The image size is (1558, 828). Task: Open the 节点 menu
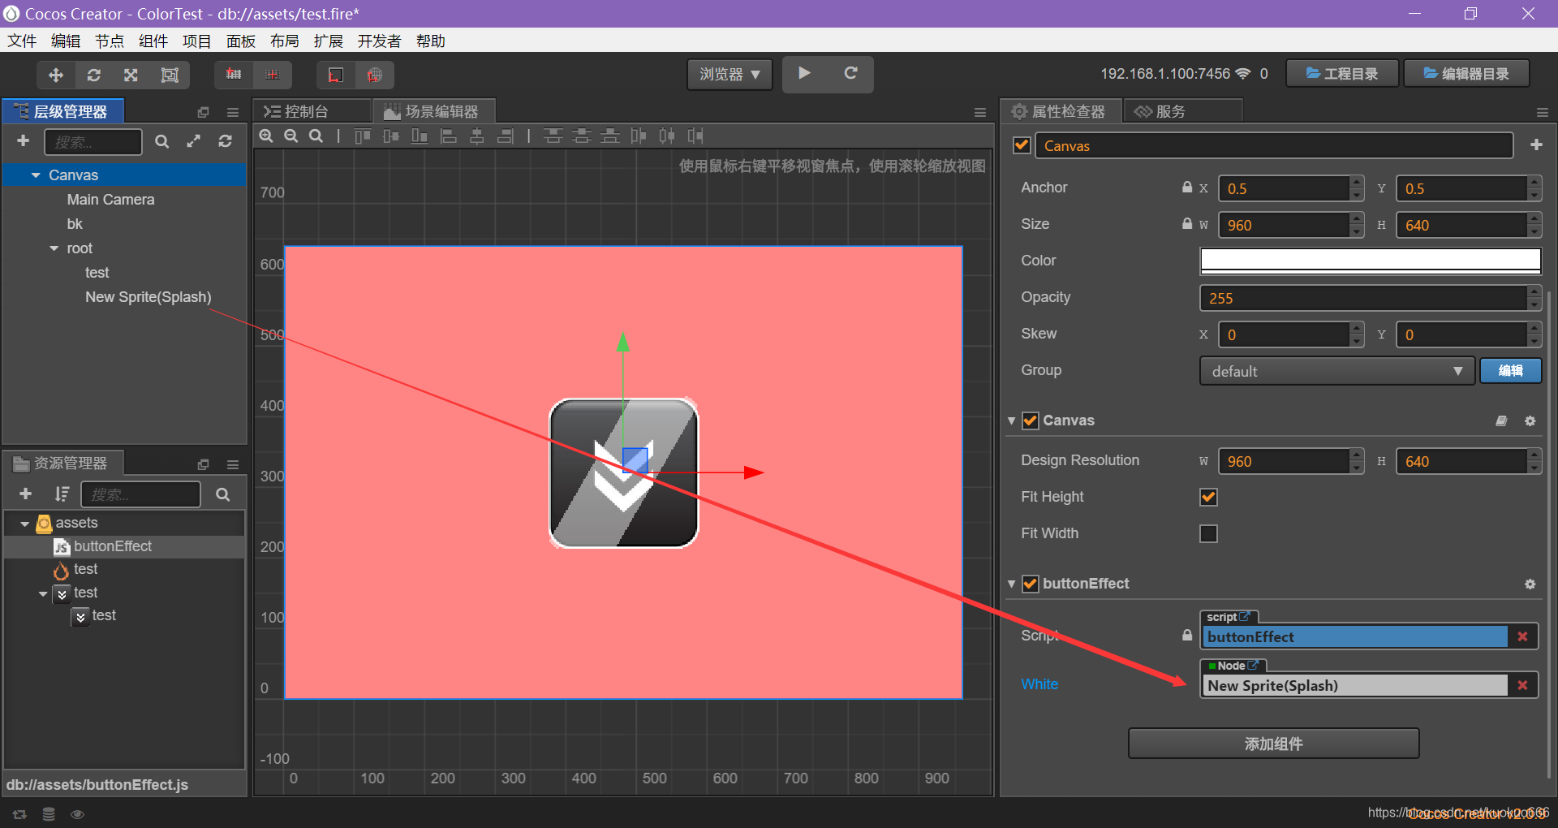pyautogui.click(x=110, y=41)
